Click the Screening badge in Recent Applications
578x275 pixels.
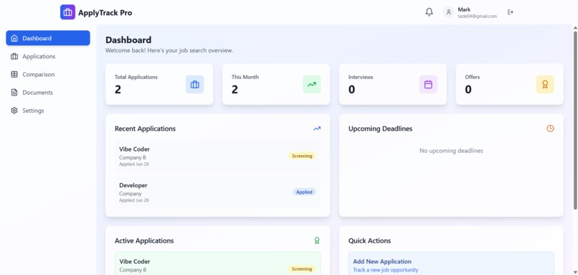coord(303,156)
